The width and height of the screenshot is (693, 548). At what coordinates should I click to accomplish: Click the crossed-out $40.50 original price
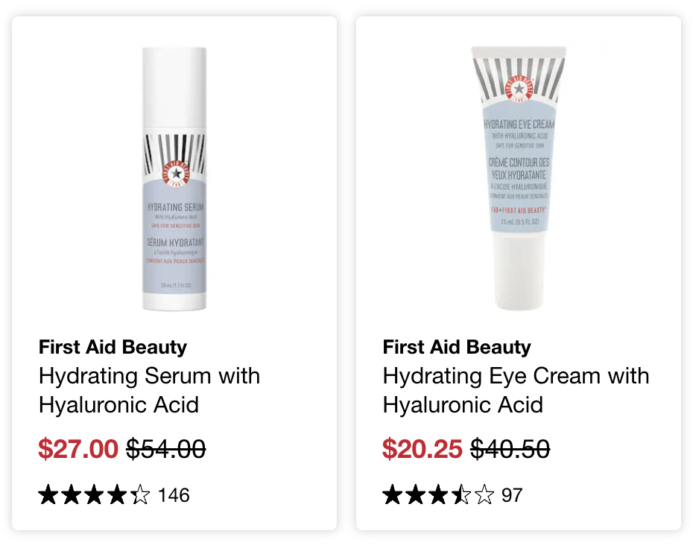[x=510, y=449]
